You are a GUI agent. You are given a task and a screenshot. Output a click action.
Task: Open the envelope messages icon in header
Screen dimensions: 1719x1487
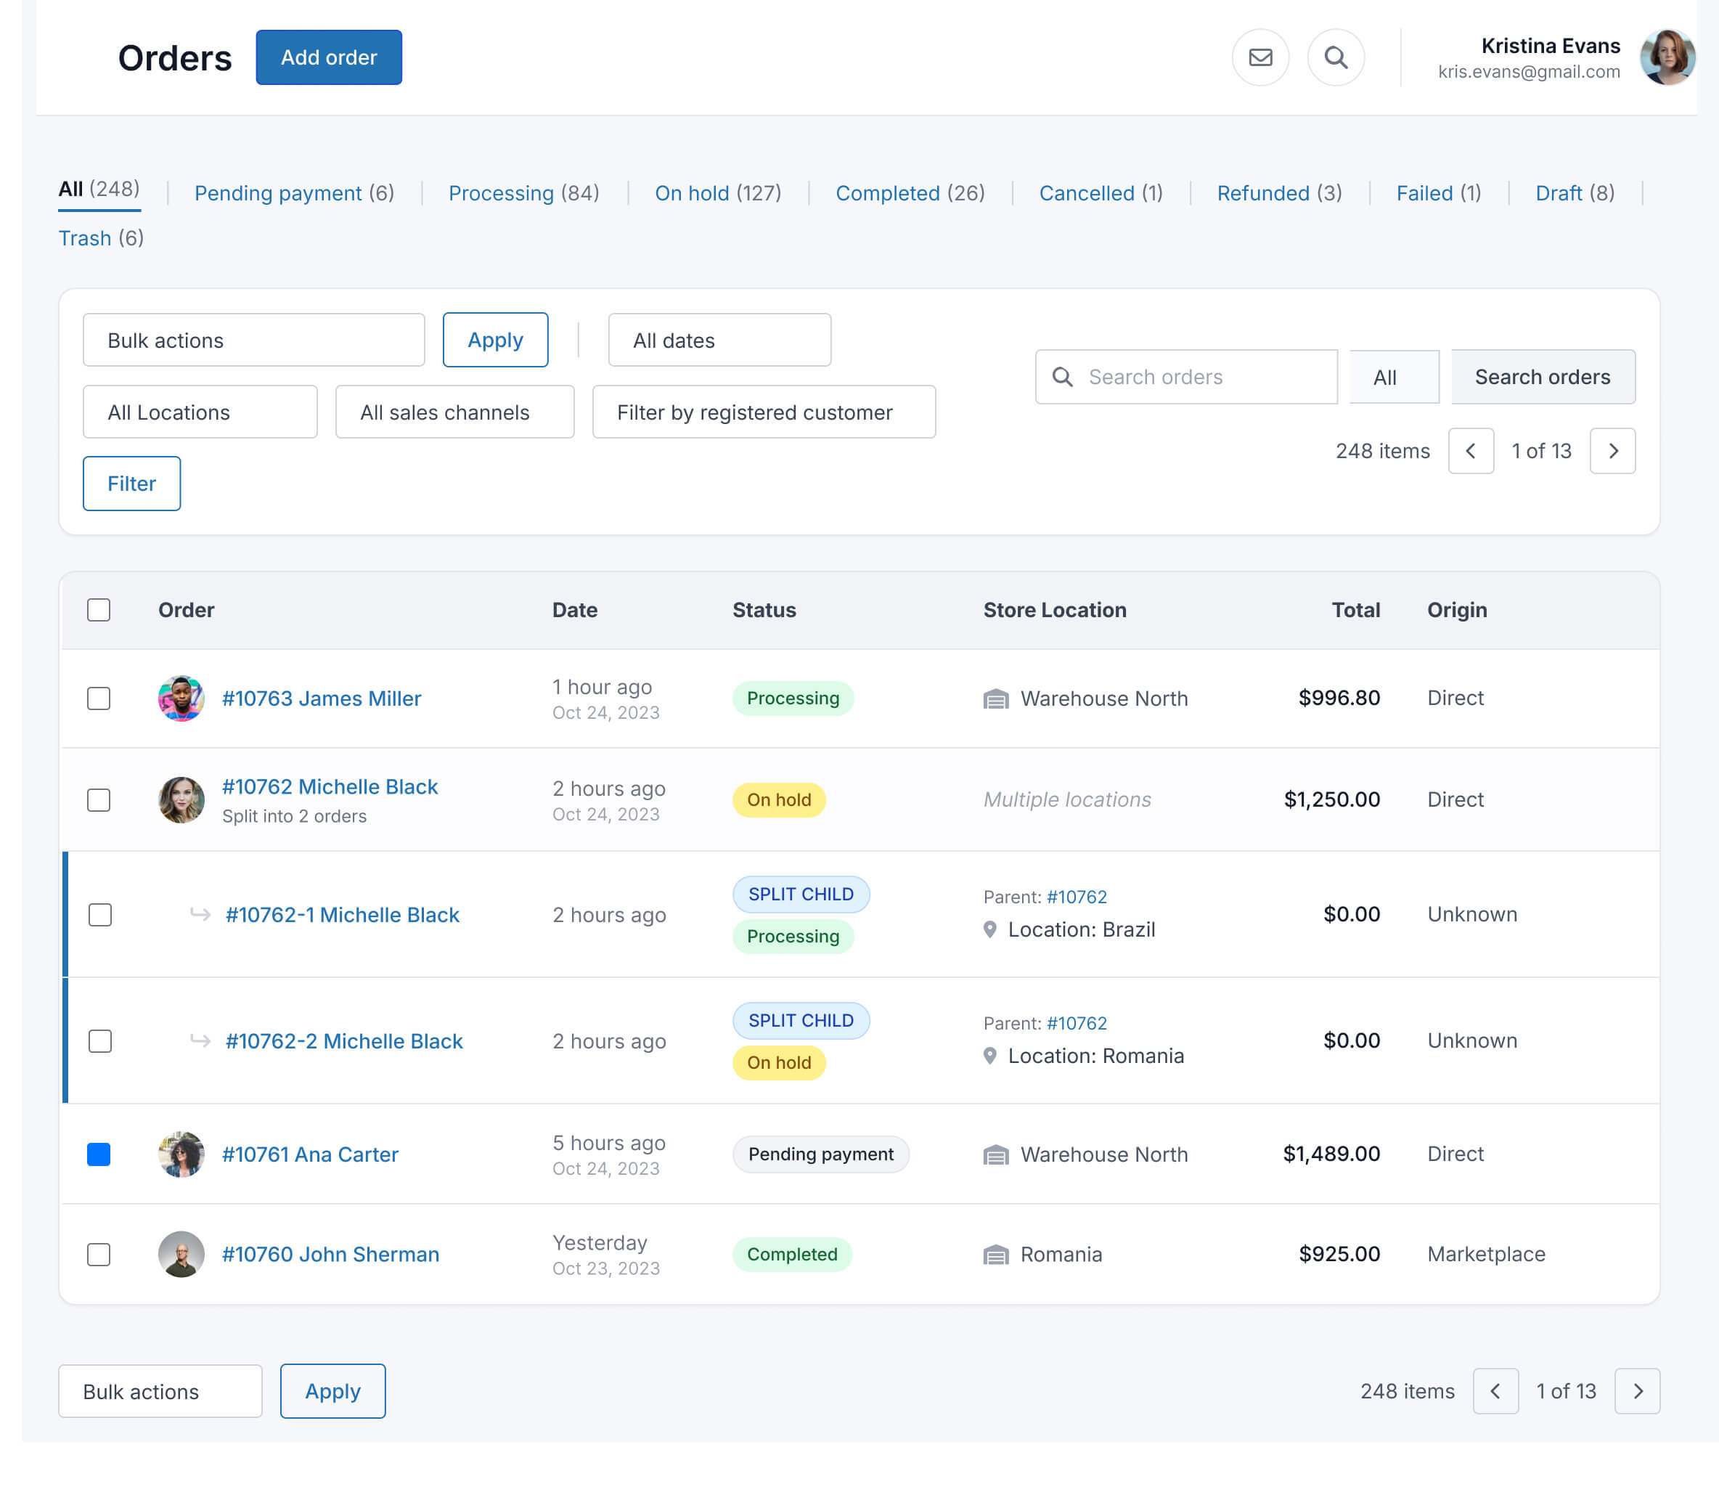click(x=1259, y=57)
